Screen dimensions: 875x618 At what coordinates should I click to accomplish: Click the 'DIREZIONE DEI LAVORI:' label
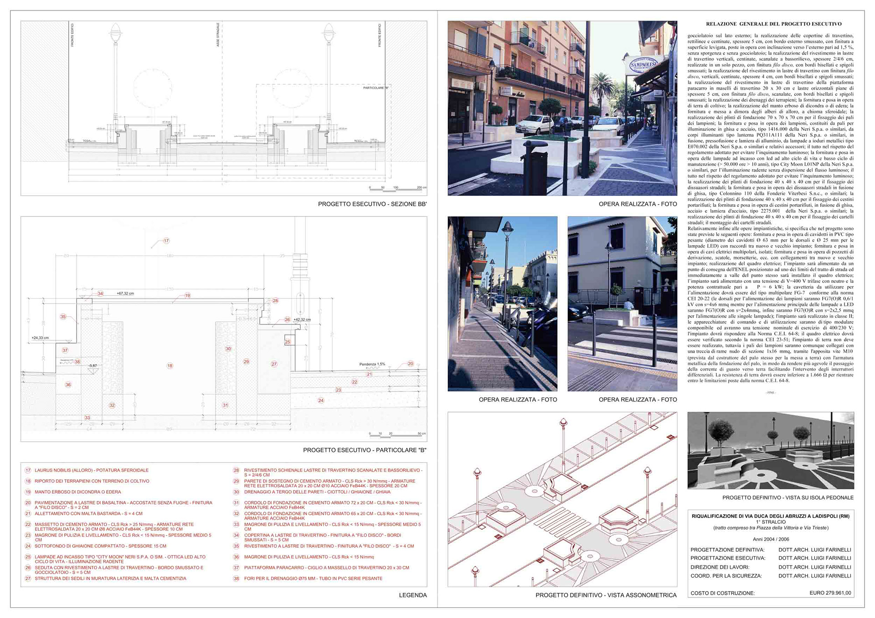coord(720,567)
